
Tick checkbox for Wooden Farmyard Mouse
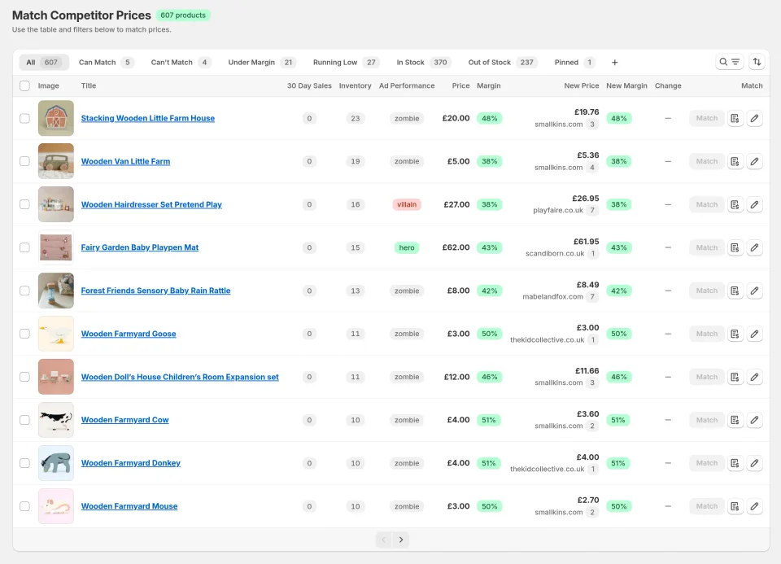(x=24, y=506)
